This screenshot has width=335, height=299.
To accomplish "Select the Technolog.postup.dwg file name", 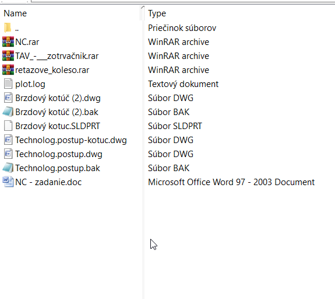I will tap(59, 154).
